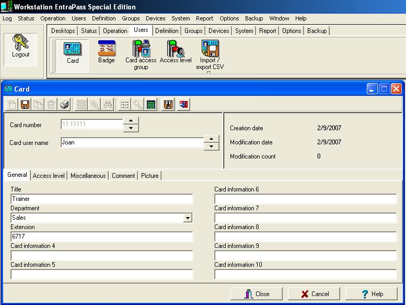Click the Extension field containing 6717
The width and height of the screenshot is (406, 305).
(x=102, y=236)
